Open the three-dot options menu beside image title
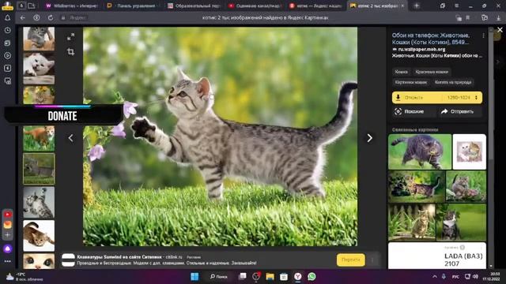 tap(483, 36)
